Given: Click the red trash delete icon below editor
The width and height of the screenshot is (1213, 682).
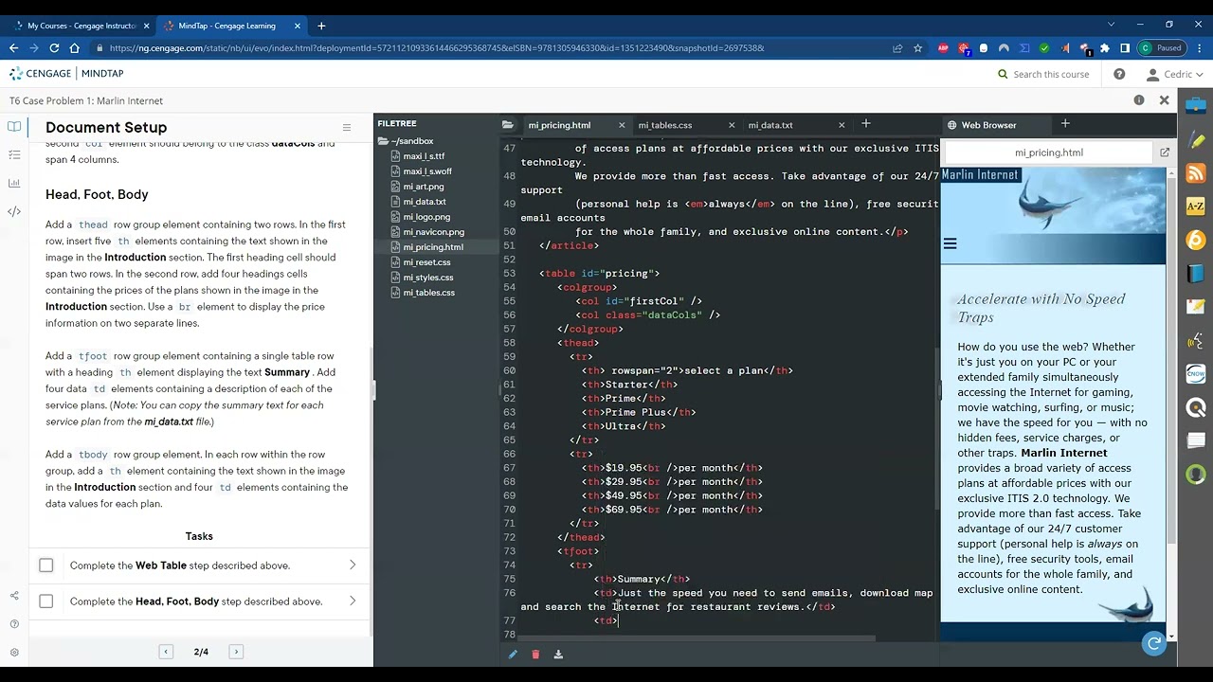Looking at the screenshot, I should 535,654.
